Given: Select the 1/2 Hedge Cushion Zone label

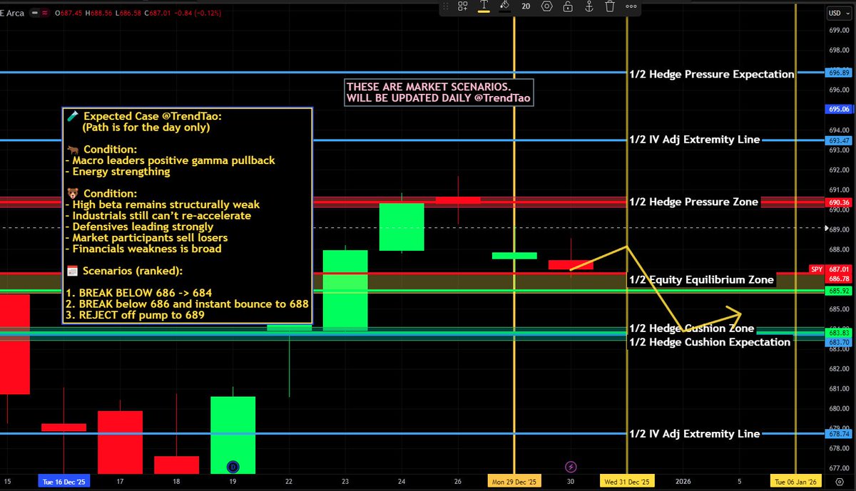Looking at the screenshot, I should click(x=691, y=329).
